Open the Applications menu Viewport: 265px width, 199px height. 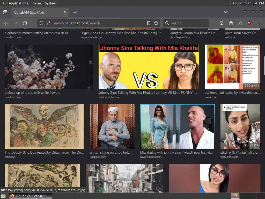pos(18,3)
